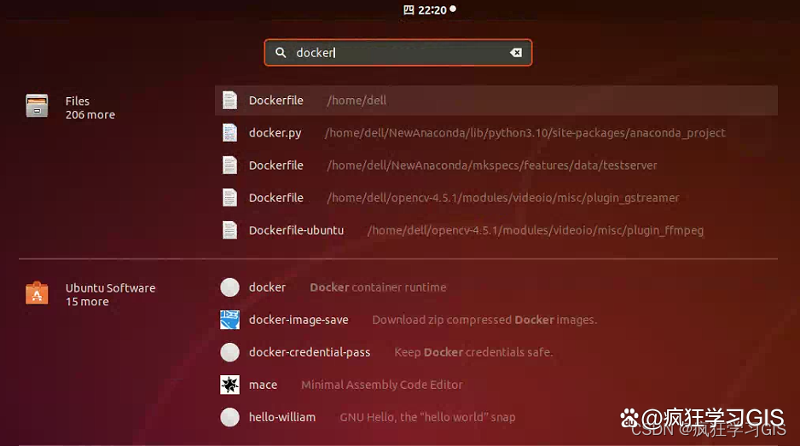Click the magnifier icon in search box
Viewport: 800px width, 446px height.
(281, 53)
